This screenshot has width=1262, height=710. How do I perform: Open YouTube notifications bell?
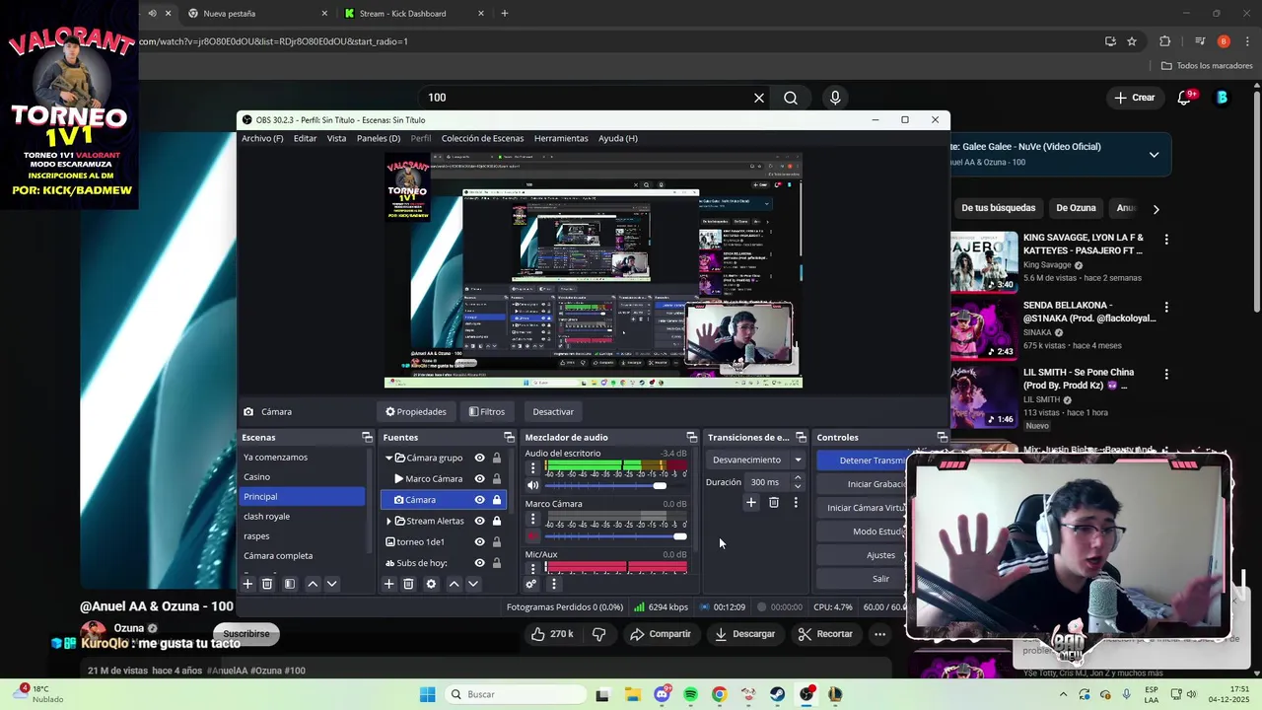tap(1184, 98)
